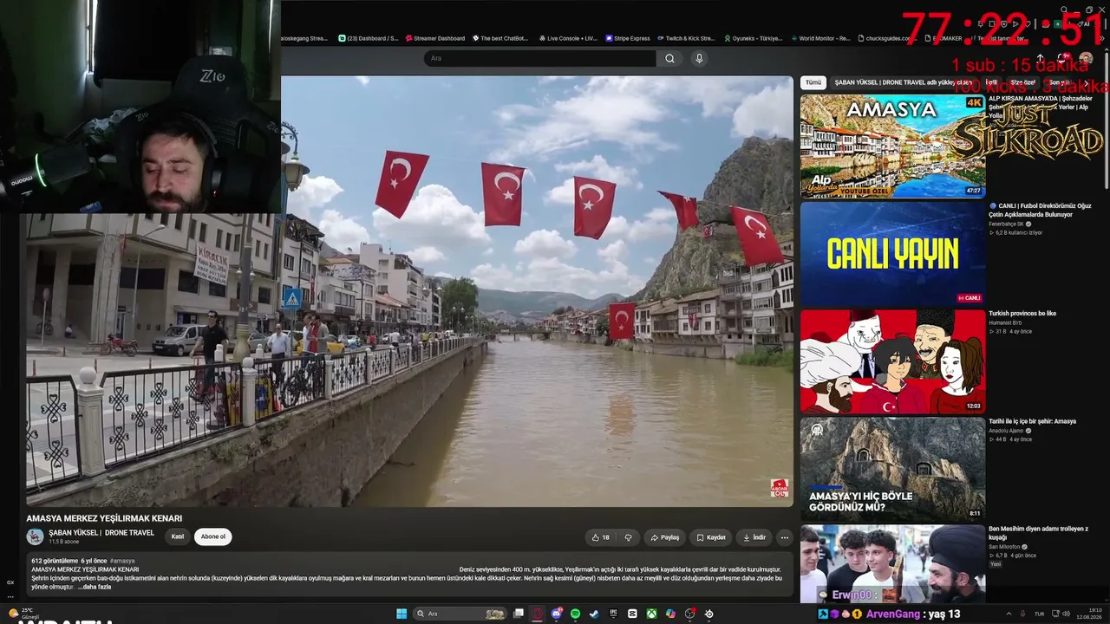Click the YouTube search magnifier button

pyautogui.click(x=669, y=58)
